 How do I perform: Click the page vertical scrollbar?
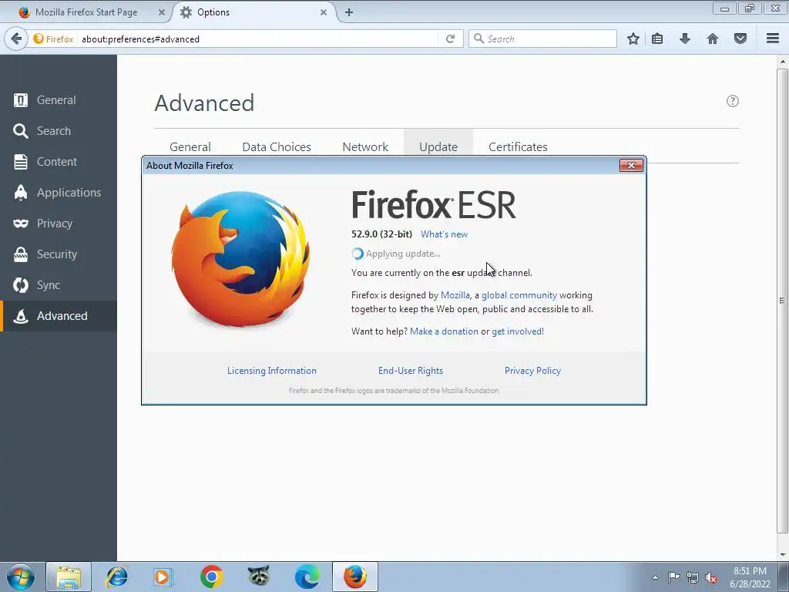pos(782,301)
